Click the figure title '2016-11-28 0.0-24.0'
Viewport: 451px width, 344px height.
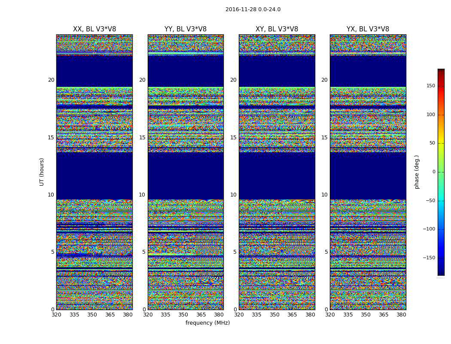point(253,9)
